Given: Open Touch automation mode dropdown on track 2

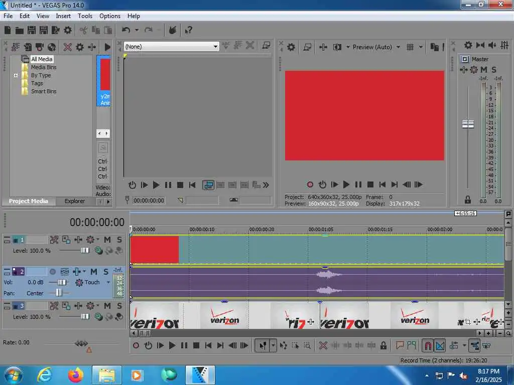Looking at the screenshot, I should click(108, 282).
